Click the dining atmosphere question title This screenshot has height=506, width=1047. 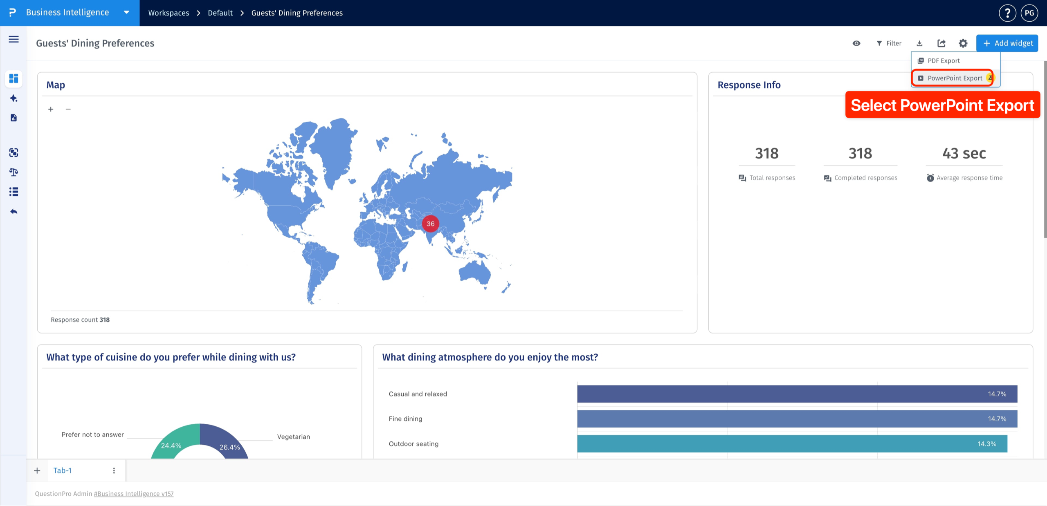[x=490, y=357]
